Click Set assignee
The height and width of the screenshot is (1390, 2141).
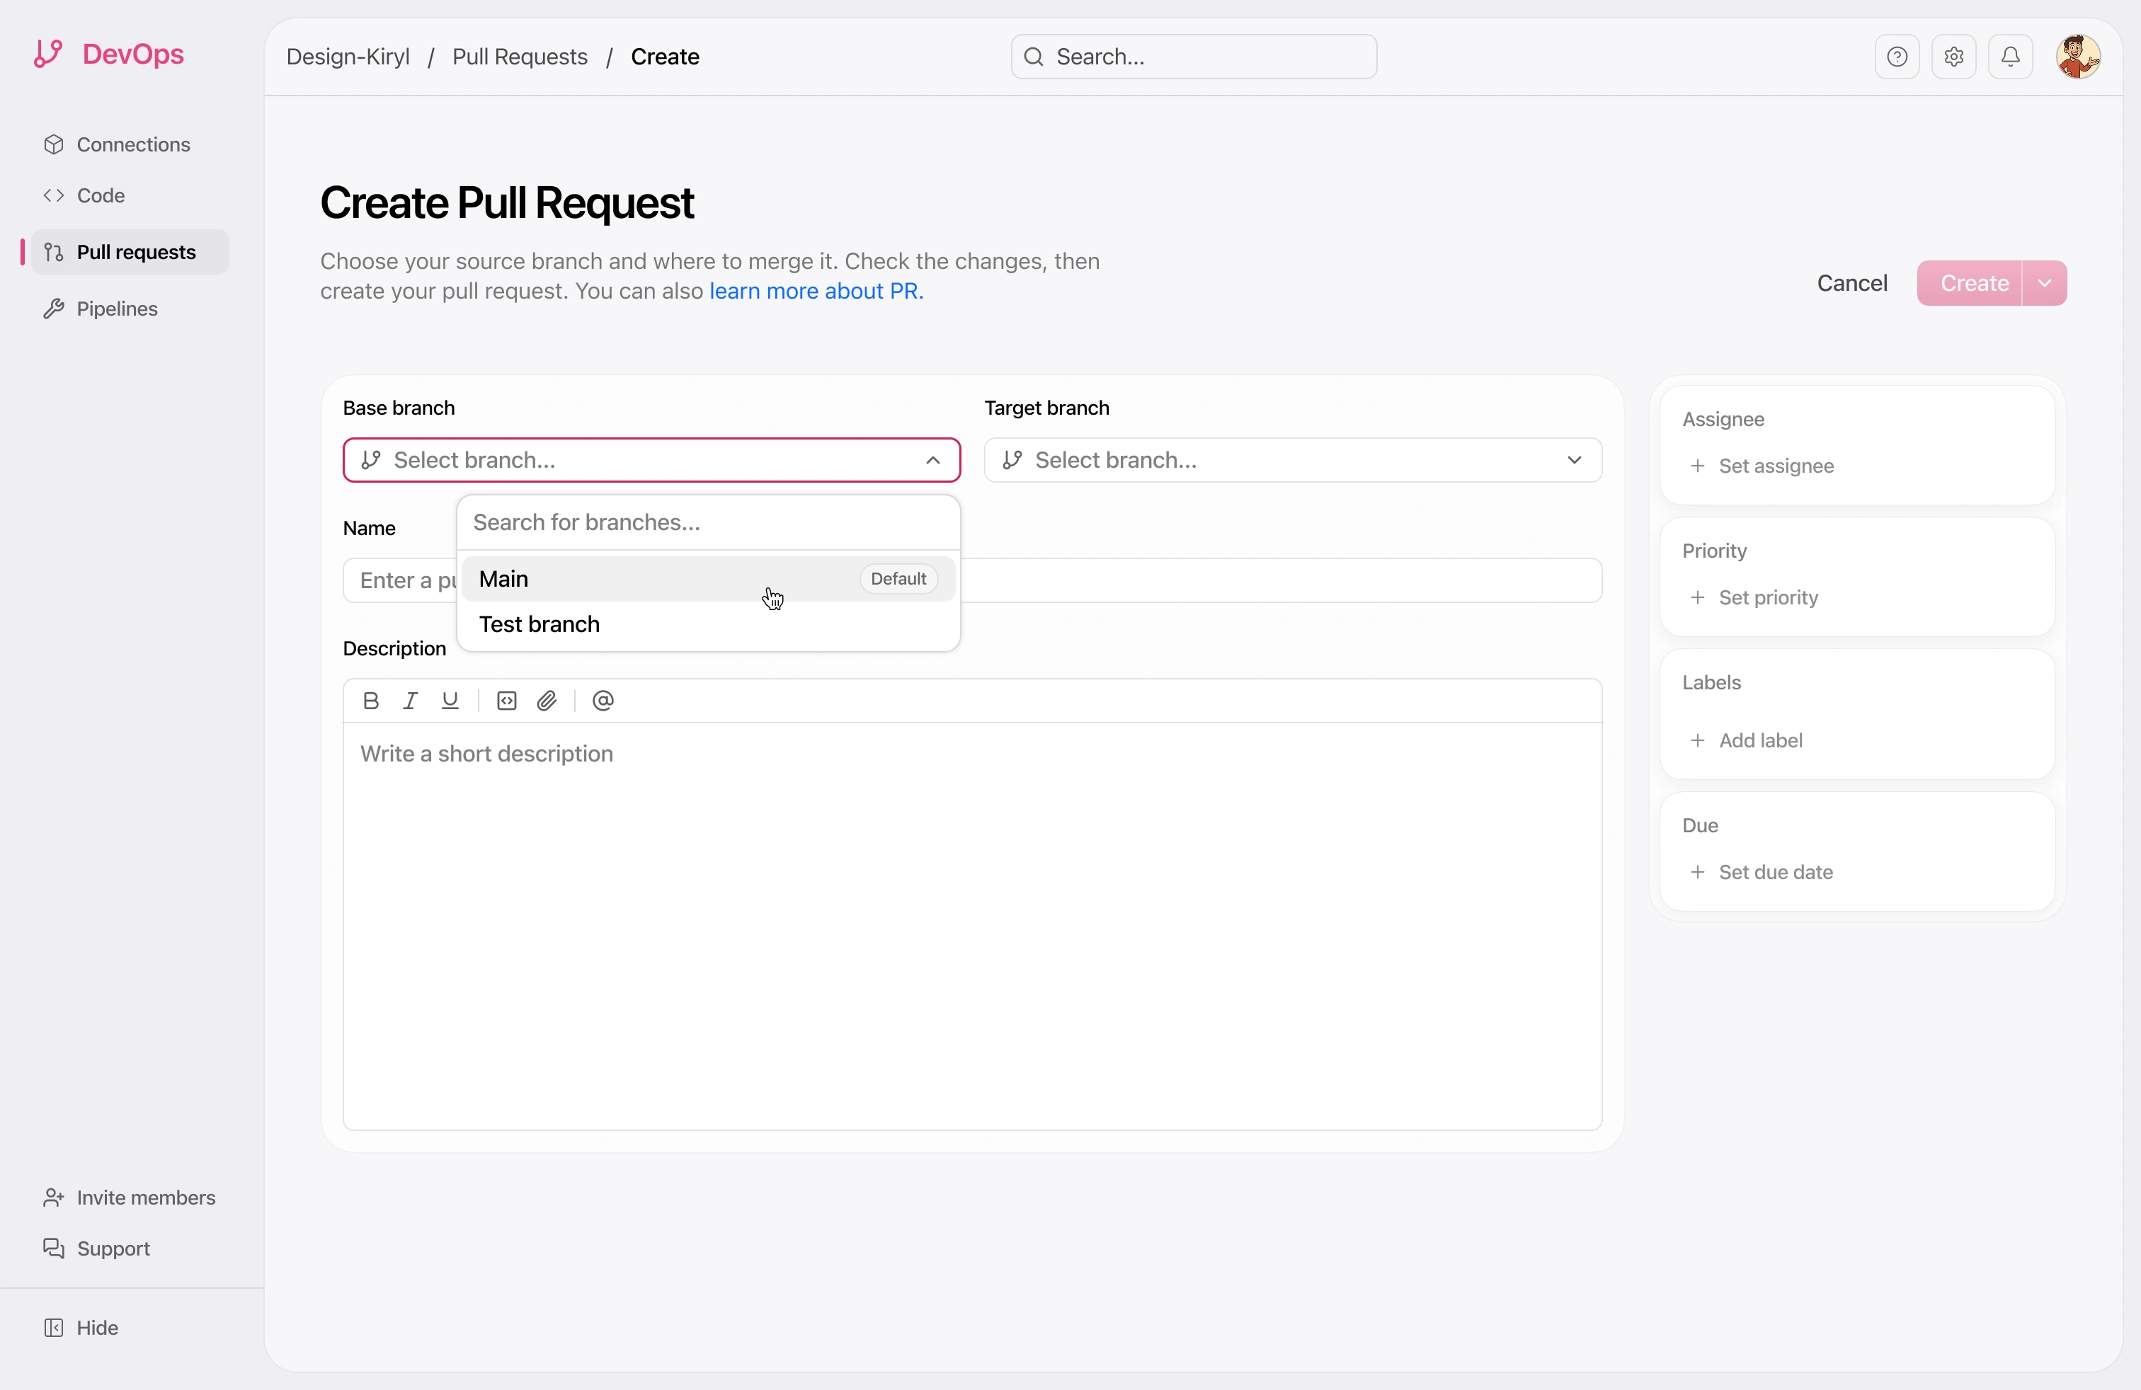1775,466
